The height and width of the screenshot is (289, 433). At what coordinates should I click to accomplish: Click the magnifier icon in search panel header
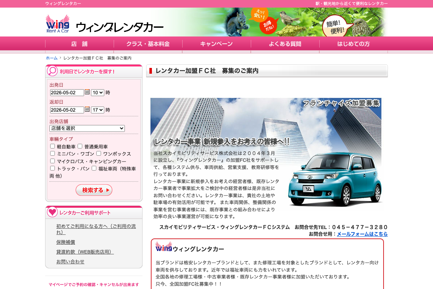pos(52,71)
